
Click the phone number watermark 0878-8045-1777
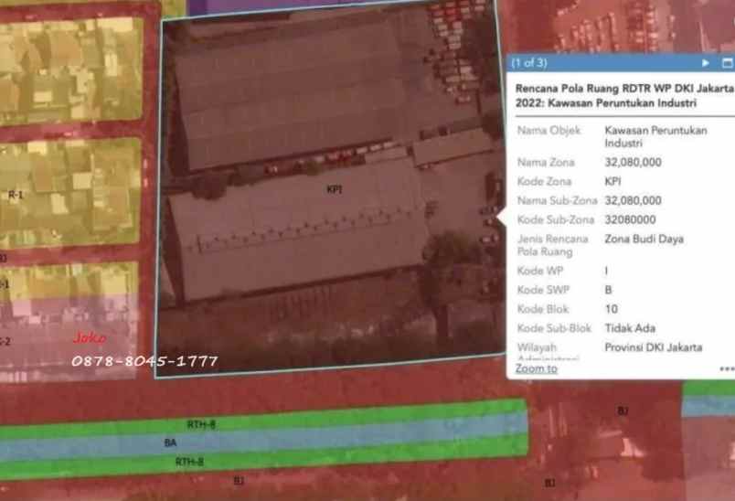click(x=144, y=361)
